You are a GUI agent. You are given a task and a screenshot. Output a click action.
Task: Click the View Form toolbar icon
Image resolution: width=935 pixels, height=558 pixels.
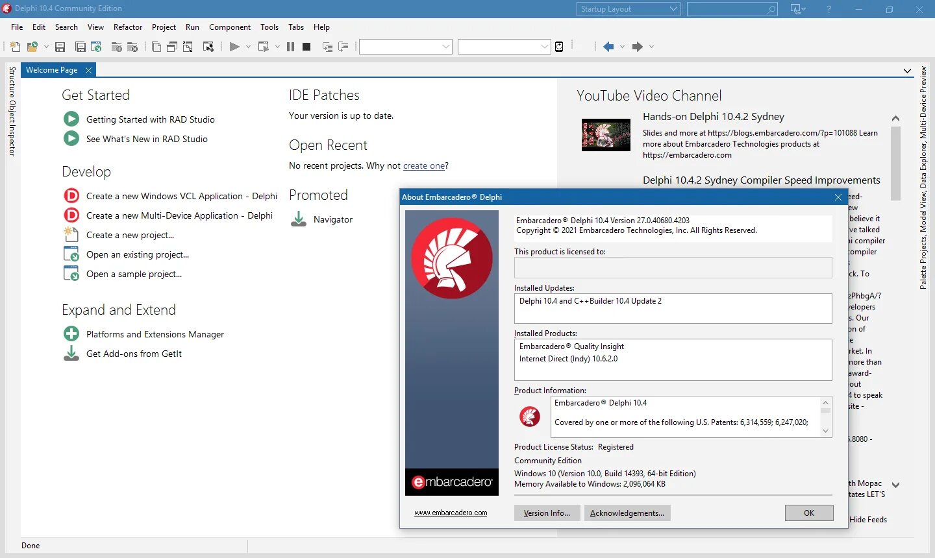[172, 47]
